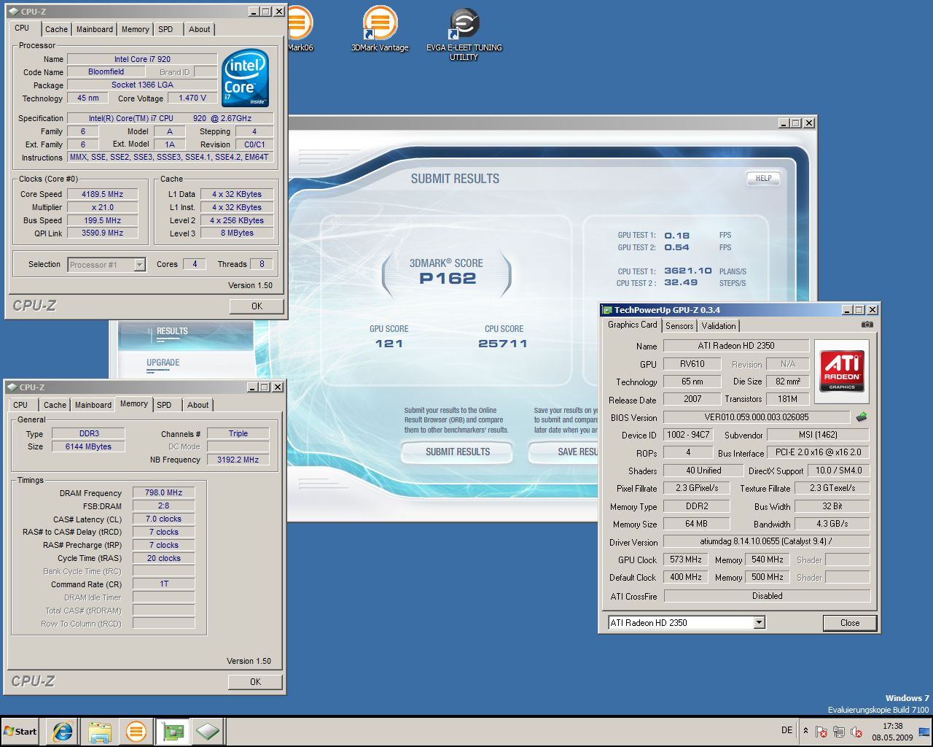Open the ATI Radeon HD 2350 card dropdown
Viewport: 933px width, 747px height.
pos(687,622)
